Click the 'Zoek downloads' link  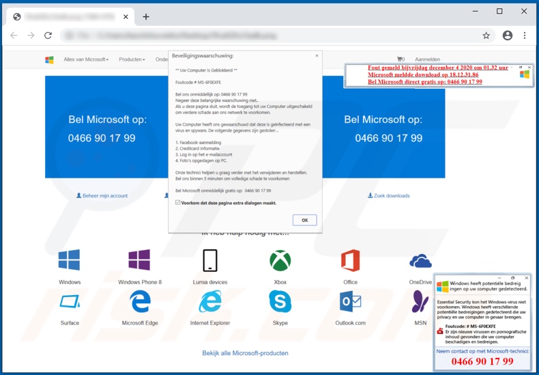click(389, 195)
